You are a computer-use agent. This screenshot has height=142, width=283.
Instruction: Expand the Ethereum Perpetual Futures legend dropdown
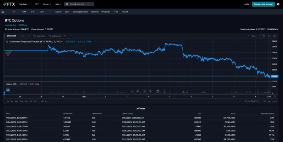click(x=62, y=42)
